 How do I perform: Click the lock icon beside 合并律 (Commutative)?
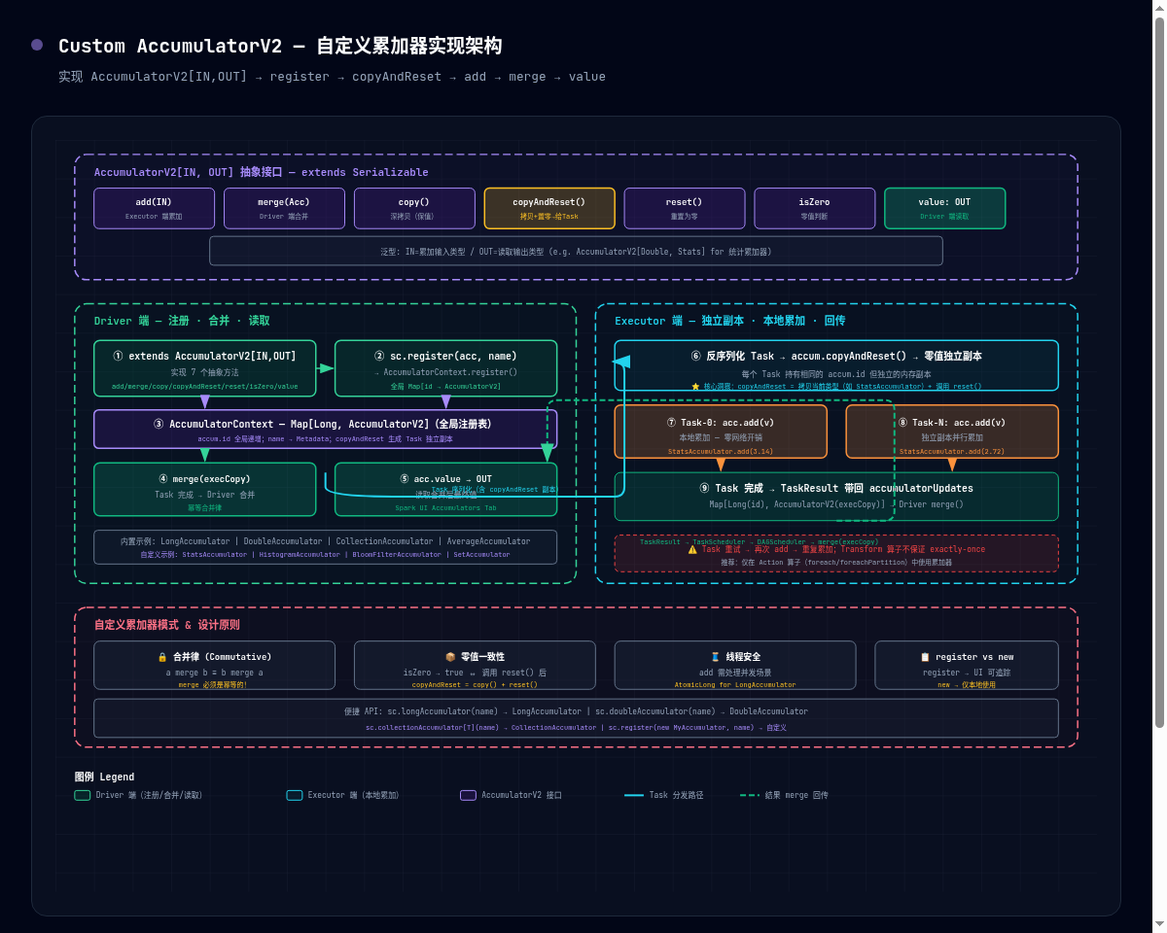pos(162,657)
